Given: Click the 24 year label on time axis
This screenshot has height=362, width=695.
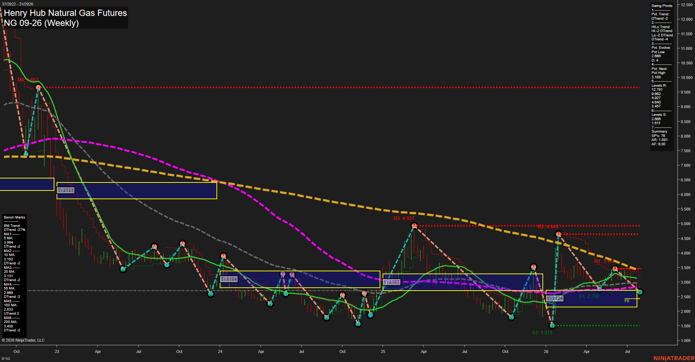Looking at the screenshot, I should pos(220,351).
